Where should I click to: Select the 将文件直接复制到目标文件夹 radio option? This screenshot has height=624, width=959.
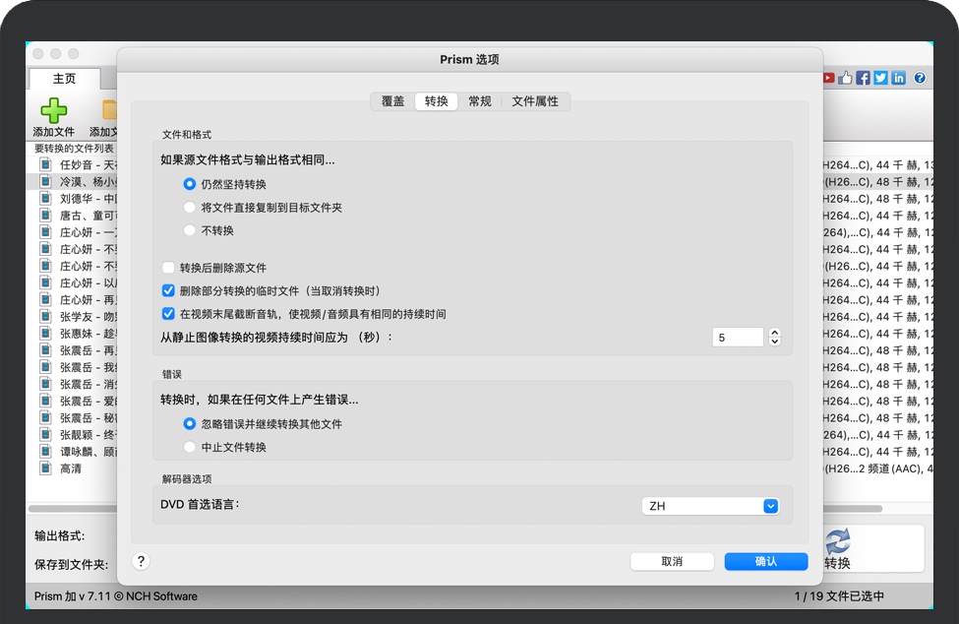(x=190, y=208)
